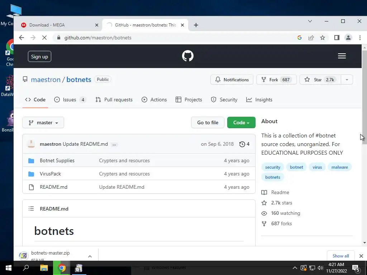
Task: Show hidden tray icons chevron
Action: 295,268
